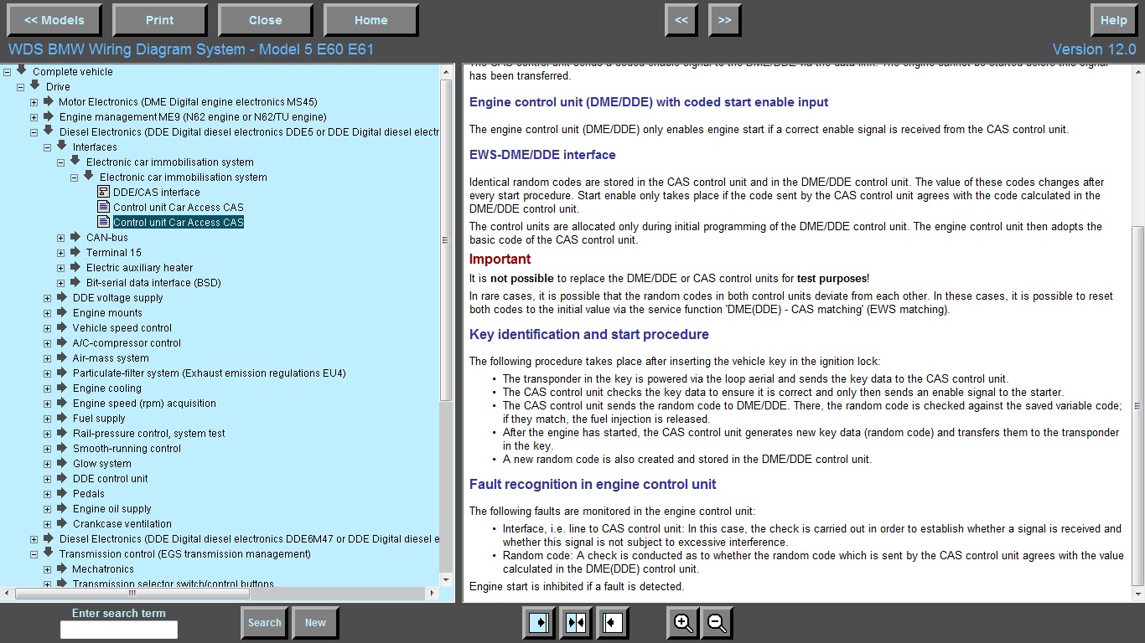Select the second Diesel Electronics DDE6M47 row
Image resolution: width=1145 pixels, height=643 pixels.
tap(249, 539)
